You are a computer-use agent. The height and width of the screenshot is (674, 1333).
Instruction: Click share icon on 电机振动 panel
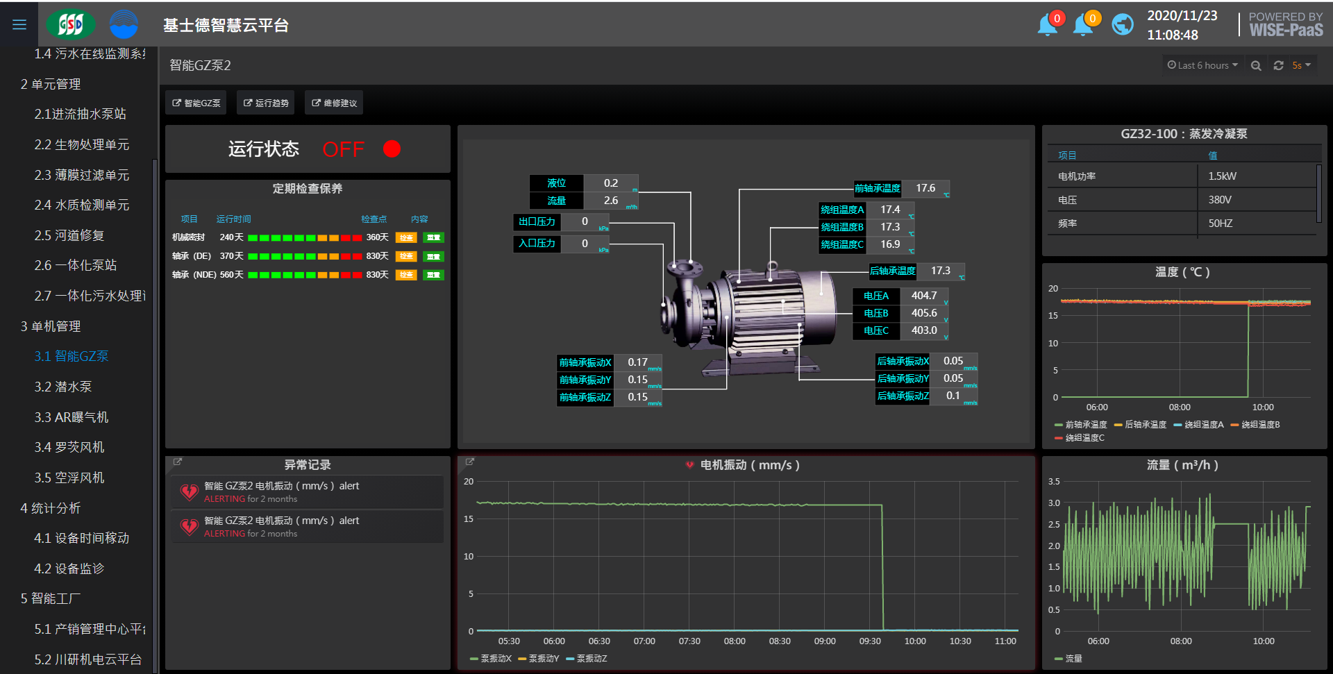(470, 462)
